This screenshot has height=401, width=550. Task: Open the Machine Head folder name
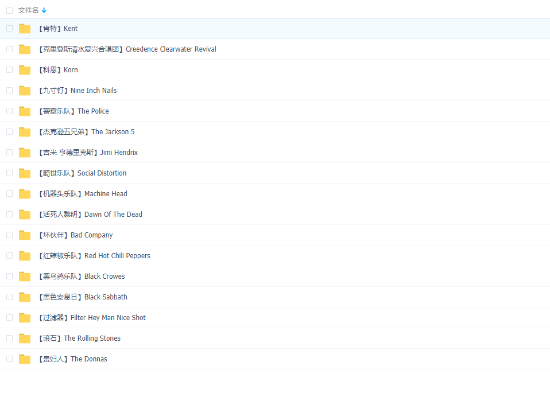pyautogui.click(x=83, y=194)
